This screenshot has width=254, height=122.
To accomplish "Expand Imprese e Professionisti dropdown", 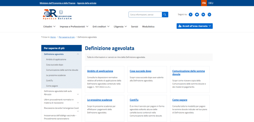I will click(74, 26).
